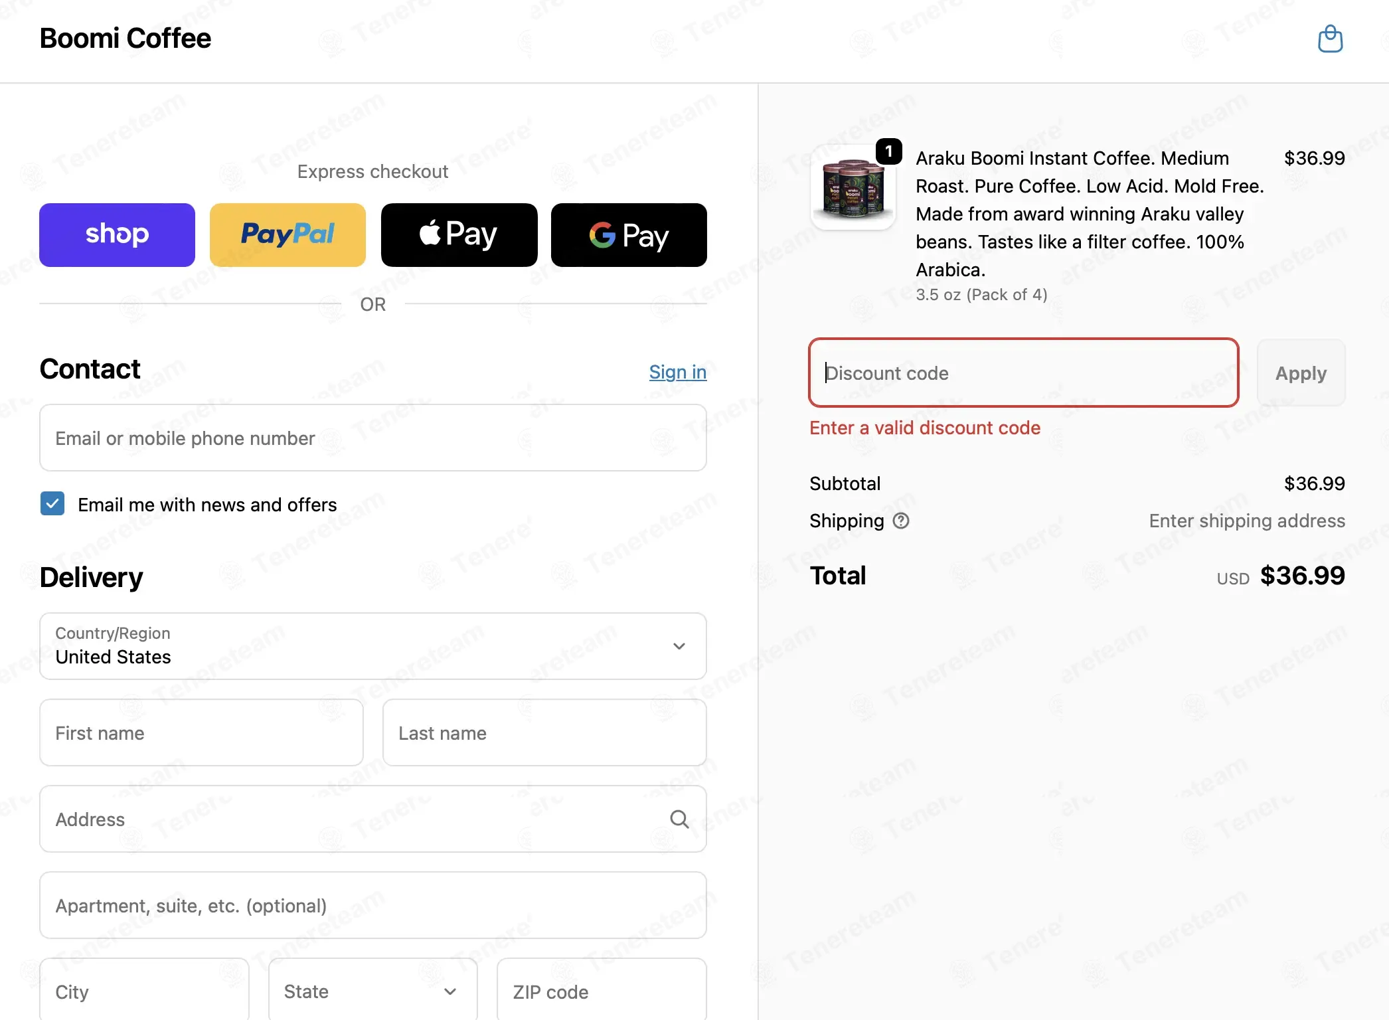Click the 'Express checkout' heading

click(x=372, y=171)
